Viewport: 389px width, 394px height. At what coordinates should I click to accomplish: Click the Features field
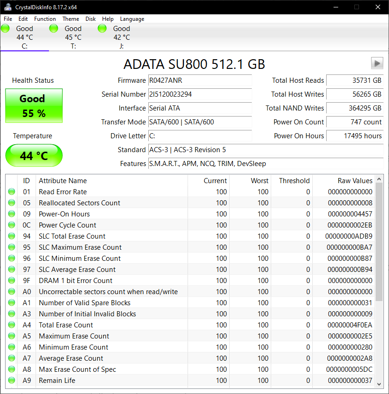pos(266,164)
